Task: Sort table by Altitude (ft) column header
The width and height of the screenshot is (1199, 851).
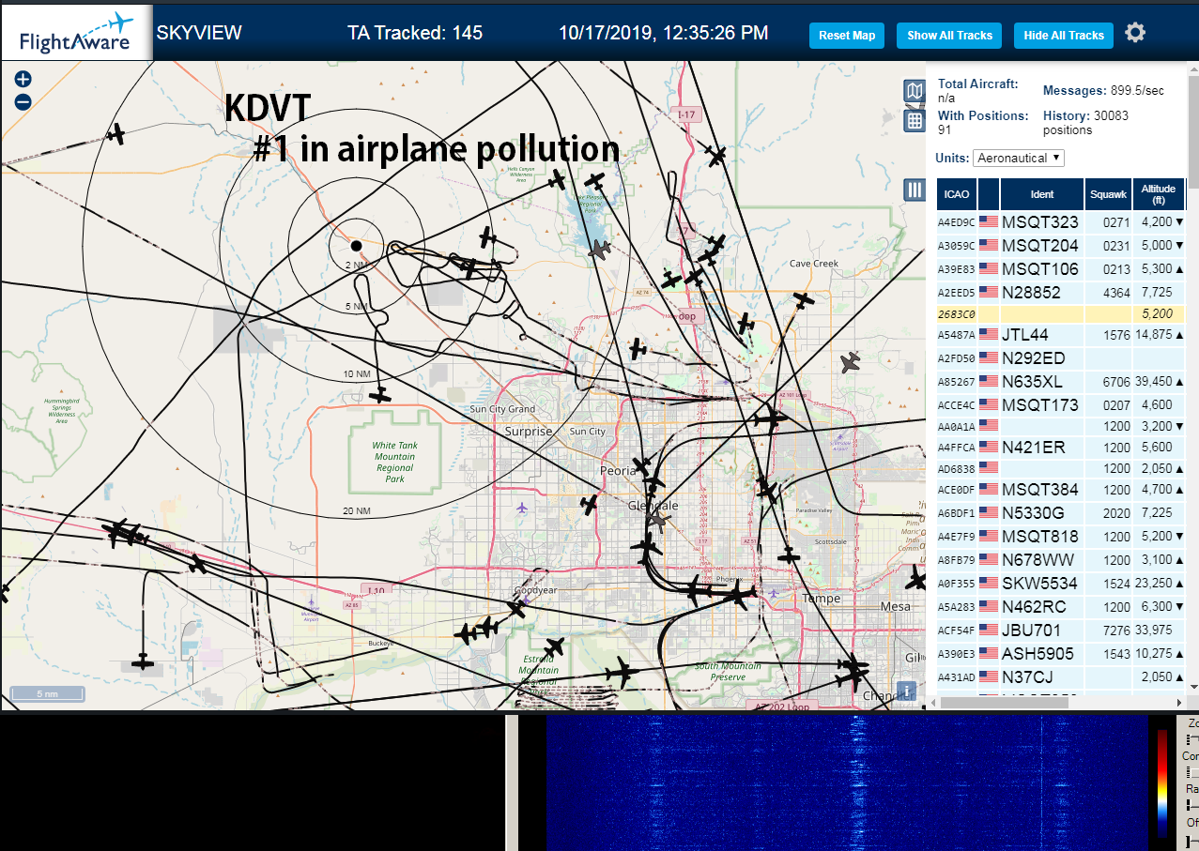Action: point(1159,194)
